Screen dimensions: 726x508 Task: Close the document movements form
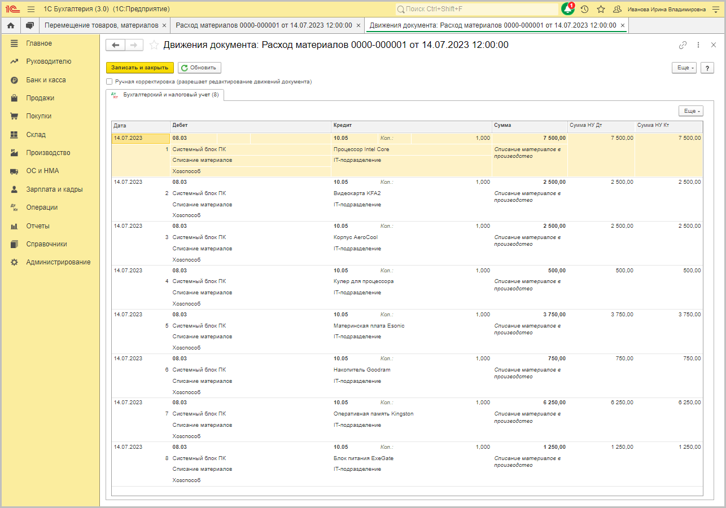point(714,45)
